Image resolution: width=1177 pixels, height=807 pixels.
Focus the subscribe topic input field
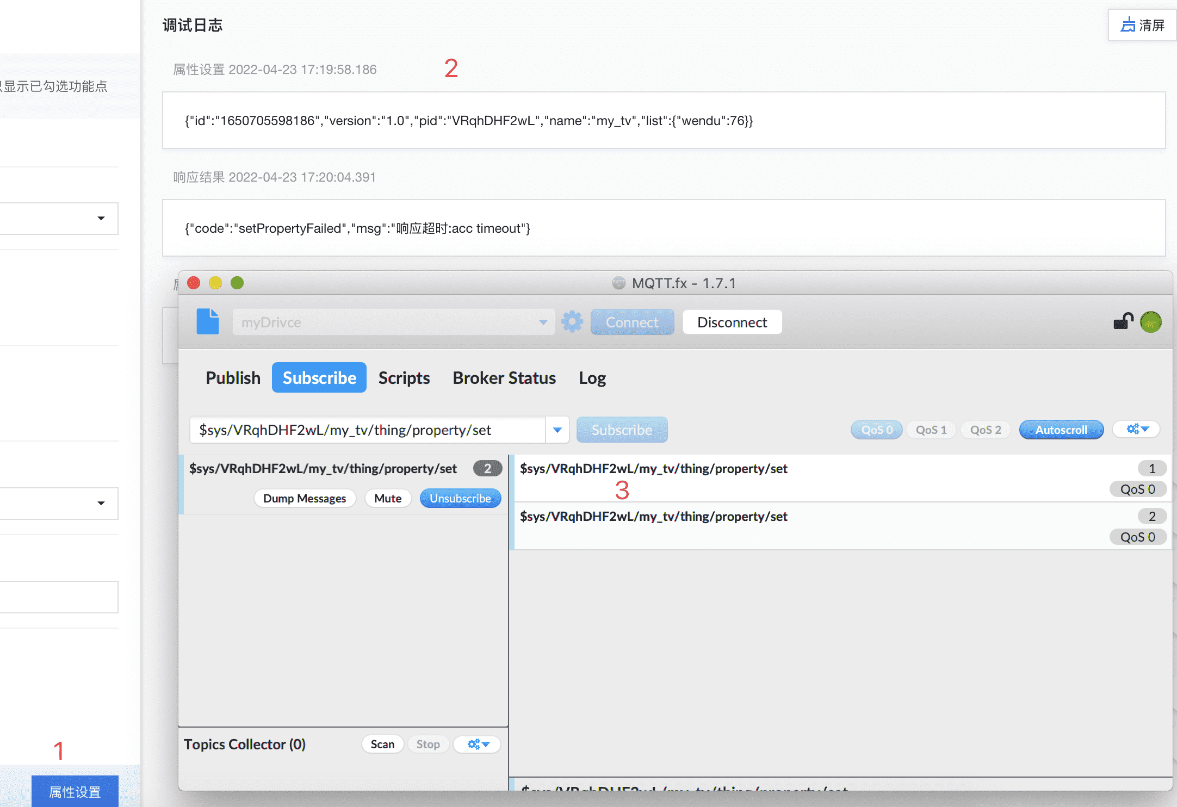tap(368, 430)
